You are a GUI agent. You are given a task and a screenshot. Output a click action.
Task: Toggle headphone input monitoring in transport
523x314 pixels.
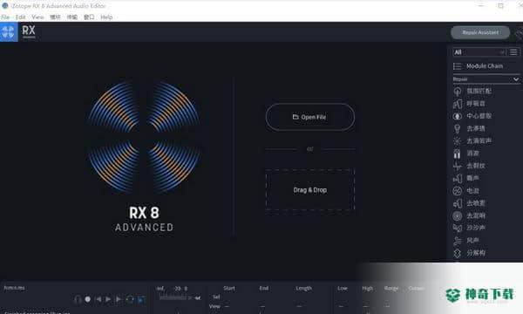(x=78, y=299)
